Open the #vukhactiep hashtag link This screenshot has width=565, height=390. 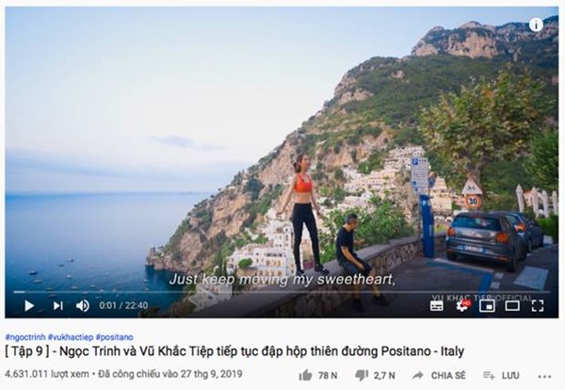71,337
